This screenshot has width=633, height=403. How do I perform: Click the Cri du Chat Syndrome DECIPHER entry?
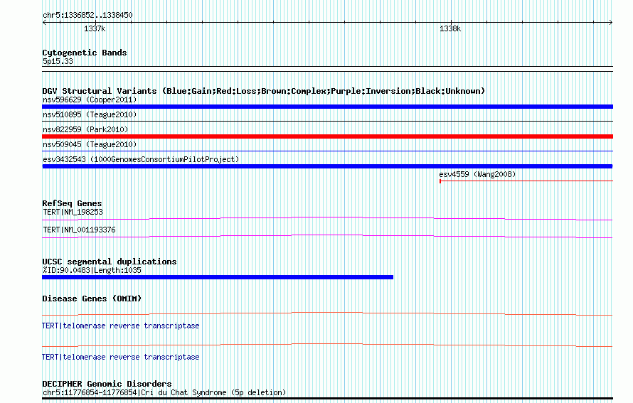pyautogui.click(x=164, y=392)
